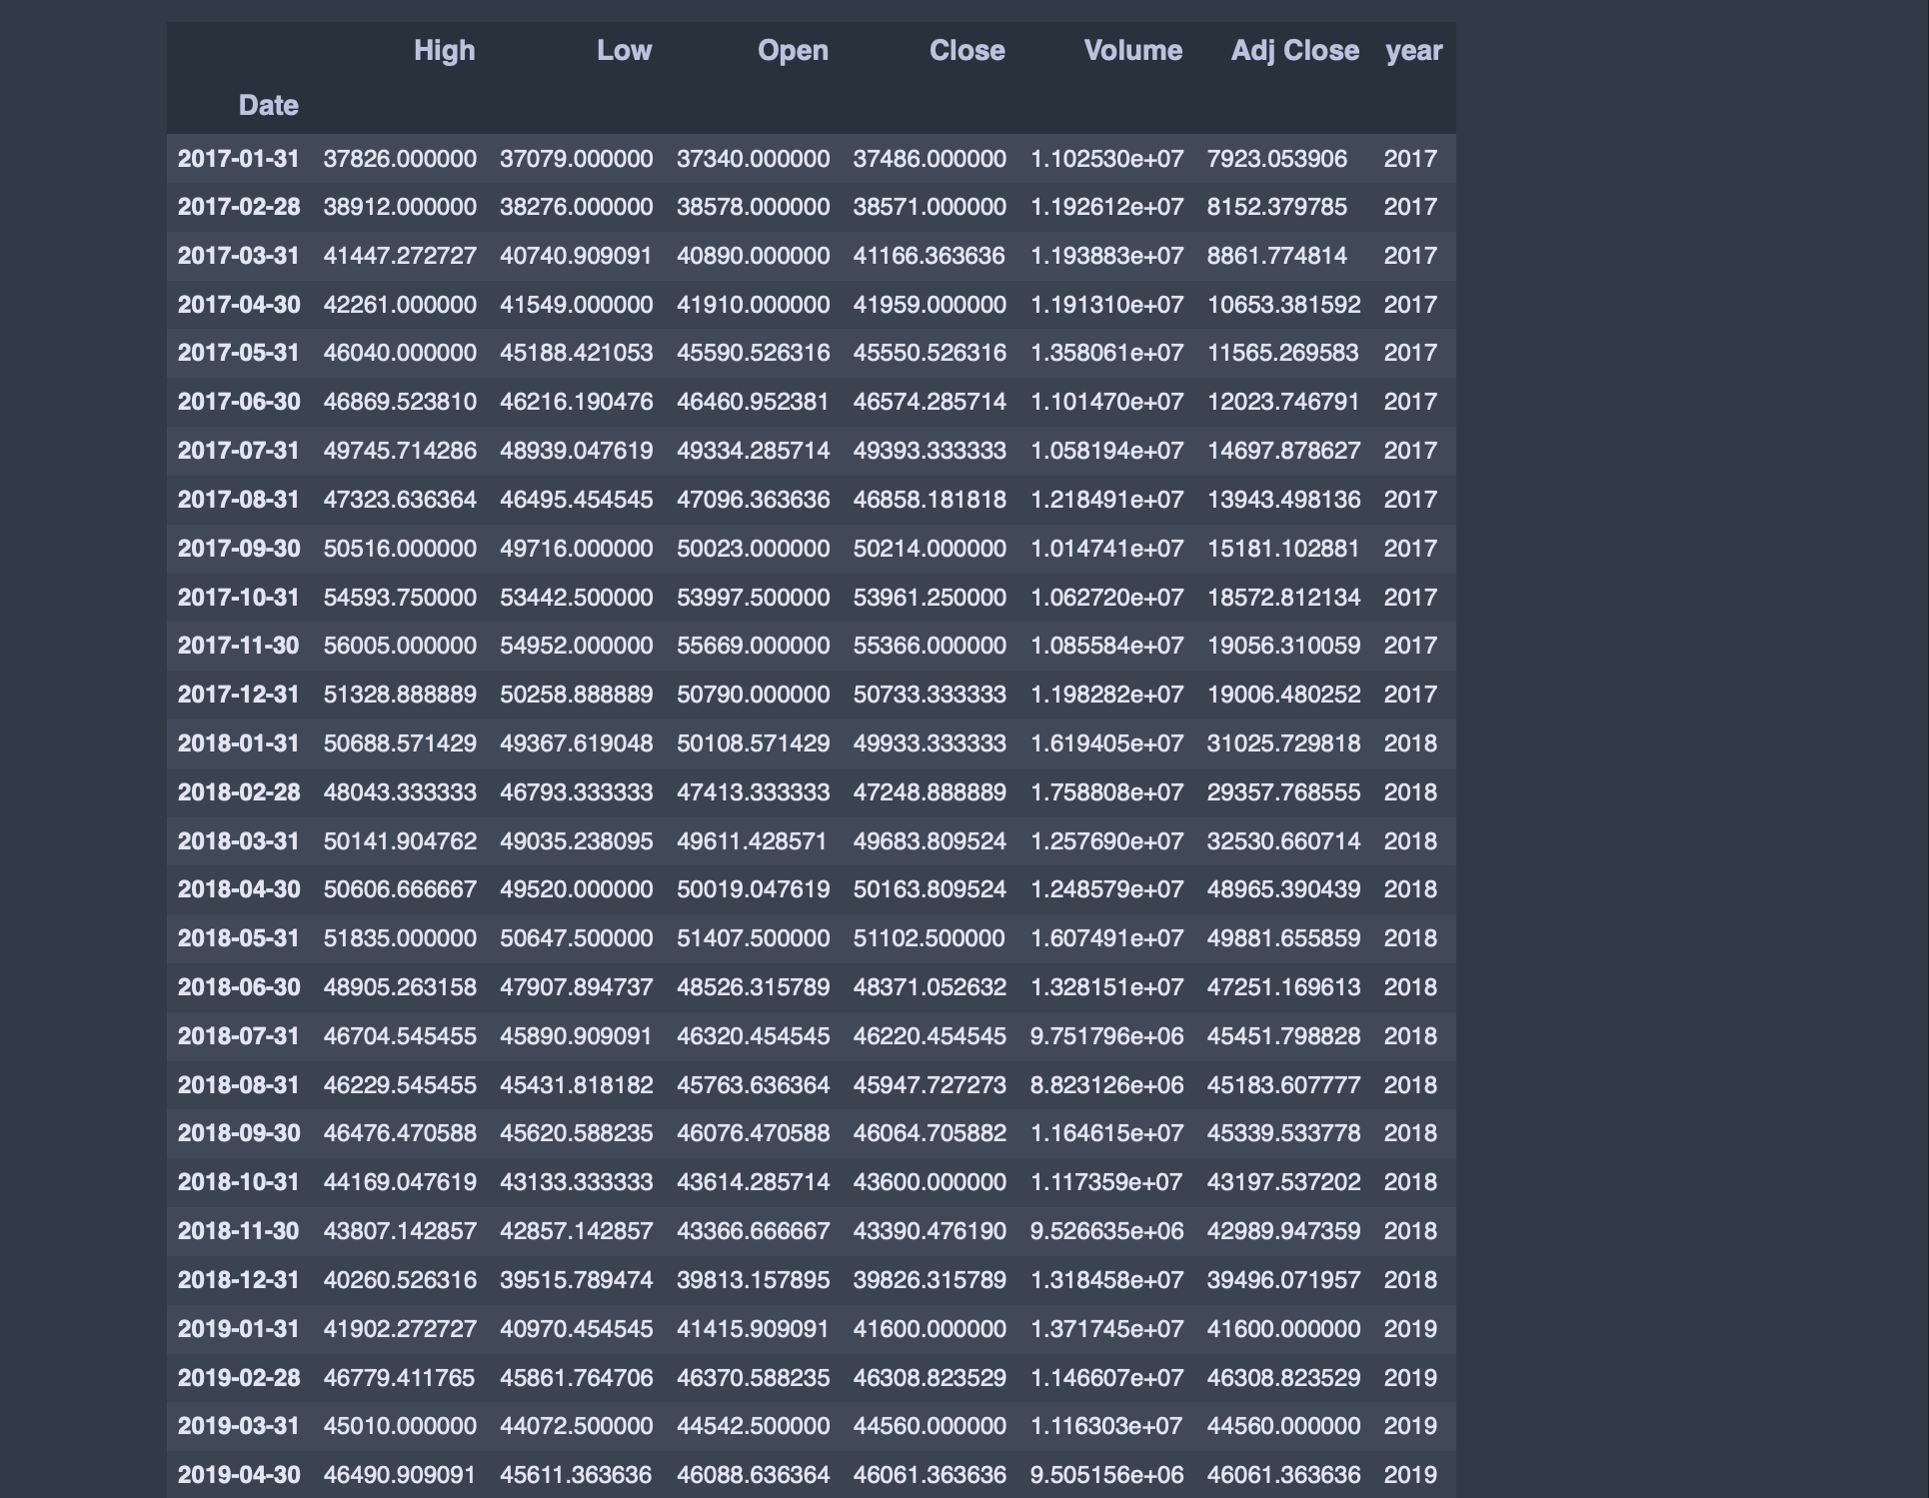
Task: Select the 2017-07-31 row label
Action: [x=238, y=451]
